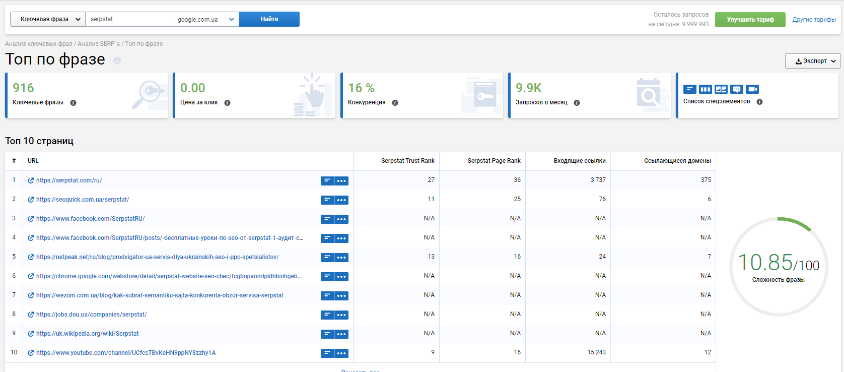844x372 pixels.
Task: Click SERP features icon in netpeak.net row
Action: [x=327, y=258]
